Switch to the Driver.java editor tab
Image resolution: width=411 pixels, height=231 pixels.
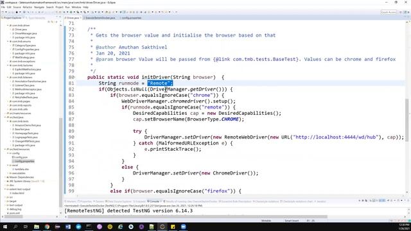coord(73,18)
